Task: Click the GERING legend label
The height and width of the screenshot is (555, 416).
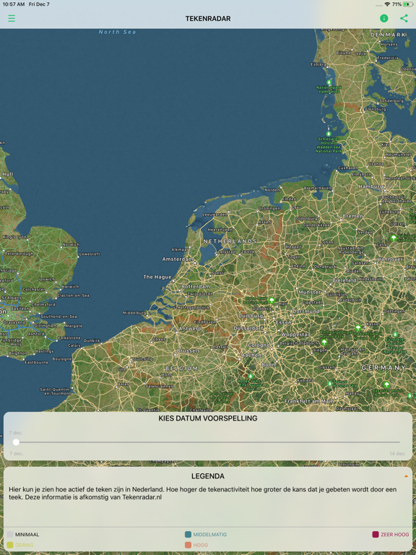Action: coord(25,545)
